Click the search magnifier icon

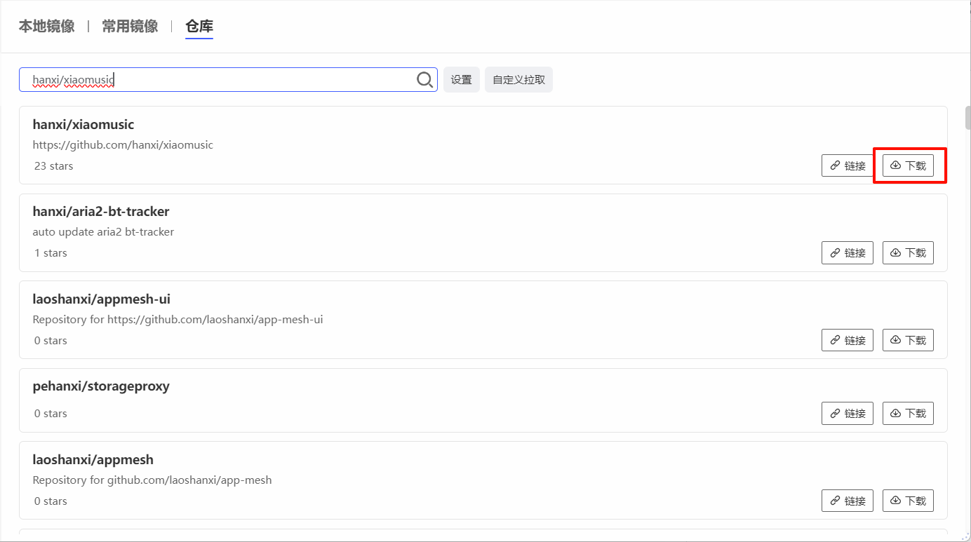click(x=424, y=80)
